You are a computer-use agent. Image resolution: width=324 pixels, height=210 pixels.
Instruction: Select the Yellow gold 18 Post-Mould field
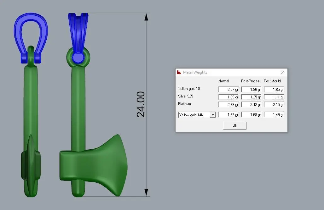point(274,90)
